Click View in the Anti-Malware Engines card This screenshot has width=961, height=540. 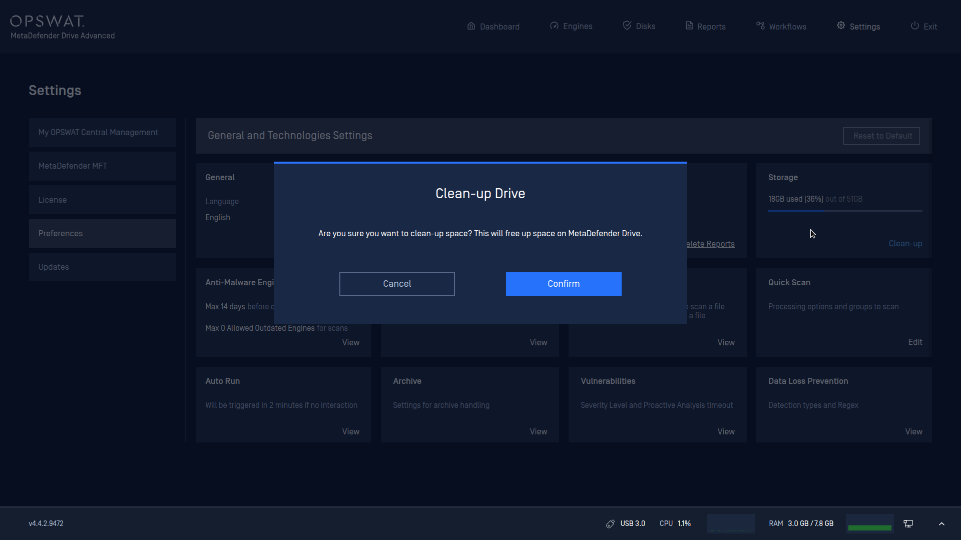pyautogui.click(x=351, y=343)
